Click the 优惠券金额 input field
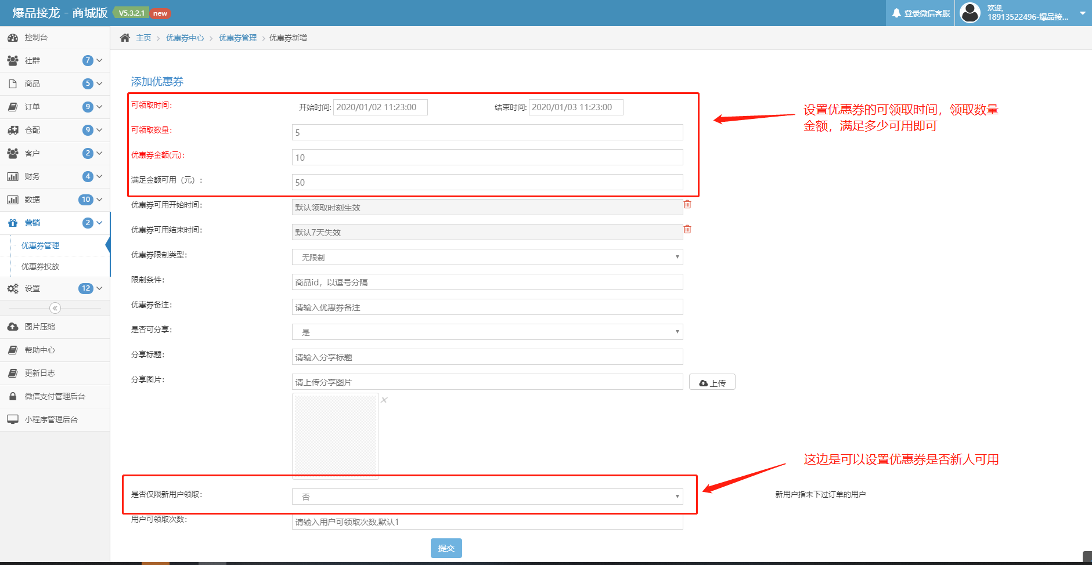The height and width of the screenshot is (565, 1092). 487,157
